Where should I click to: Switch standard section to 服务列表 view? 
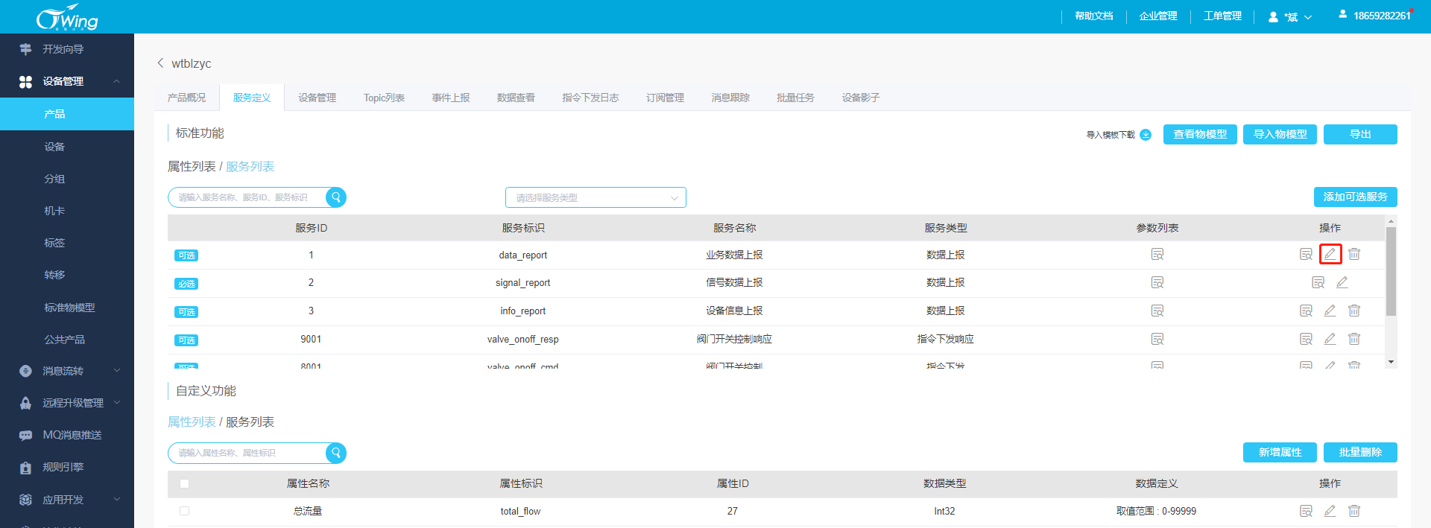click(x=250, y=167)
